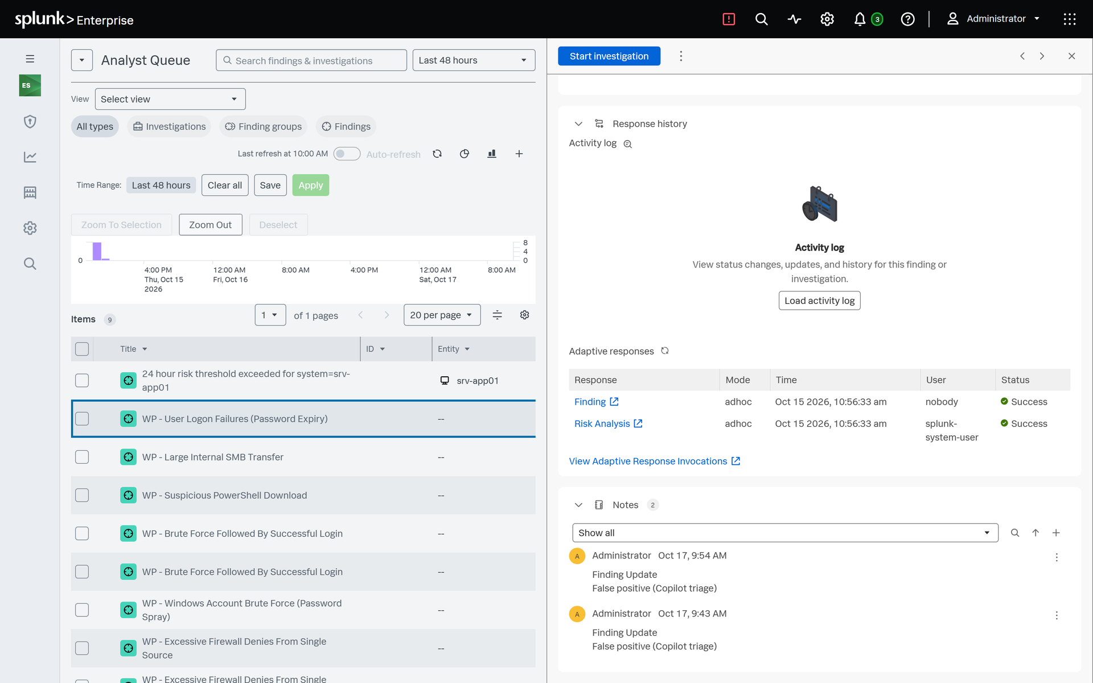Image resolution: width=1093 pixels, height=683 pixels.
Task: Toggle the Auto-refresh switch
Action: (347, 154)
